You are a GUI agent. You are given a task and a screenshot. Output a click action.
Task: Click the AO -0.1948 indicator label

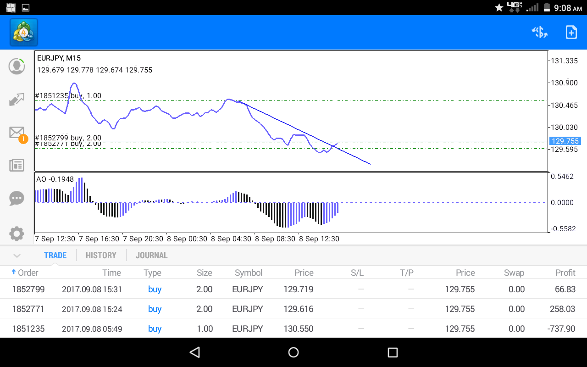click(55, 179)
